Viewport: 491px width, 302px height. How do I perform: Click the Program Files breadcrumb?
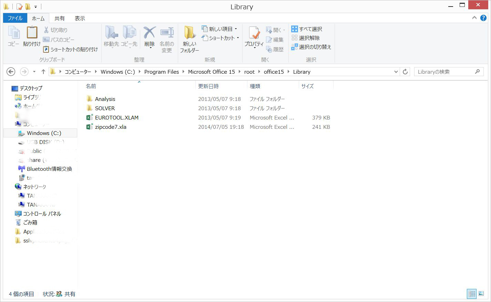(162, 72)
